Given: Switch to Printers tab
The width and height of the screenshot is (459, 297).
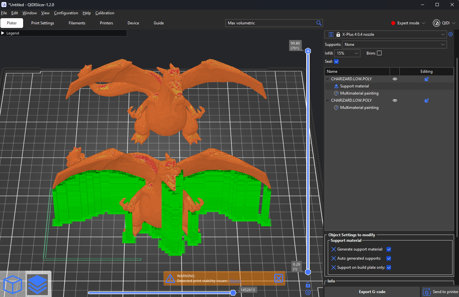Looking at the screenshot, I should click(x=106, y=23).
